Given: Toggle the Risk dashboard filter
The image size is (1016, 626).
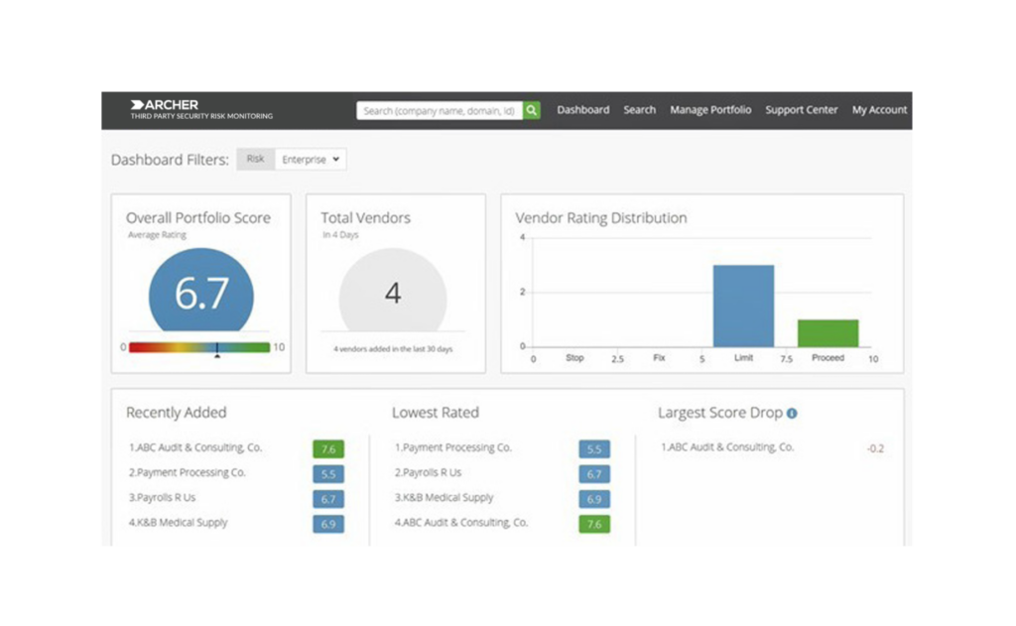Looking at the screenshot, I should click(x=255, y=159).
